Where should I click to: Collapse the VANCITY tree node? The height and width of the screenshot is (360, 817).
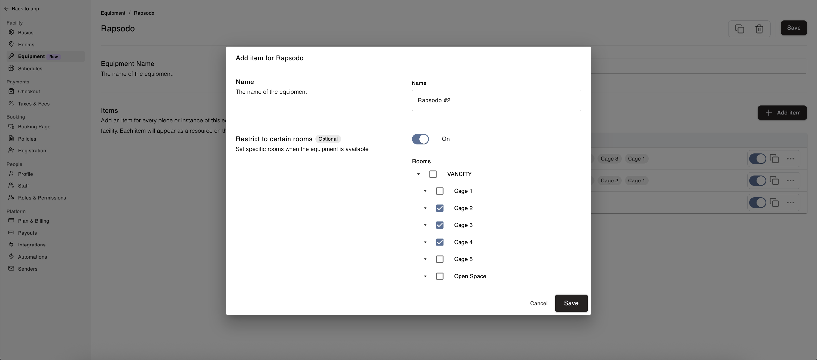418,174
